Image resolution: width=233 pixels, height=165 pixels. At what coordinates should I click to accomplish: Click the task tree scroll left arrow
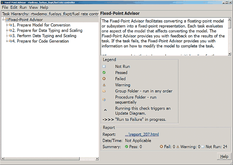coord(3,158)
